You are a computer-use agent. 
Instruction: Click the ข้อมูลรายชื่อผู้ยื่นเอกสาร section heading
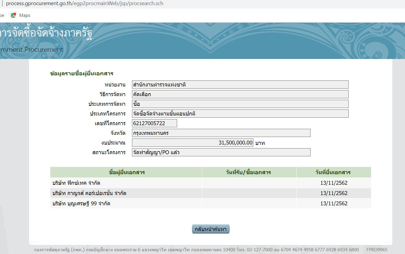tap(81, 73)
